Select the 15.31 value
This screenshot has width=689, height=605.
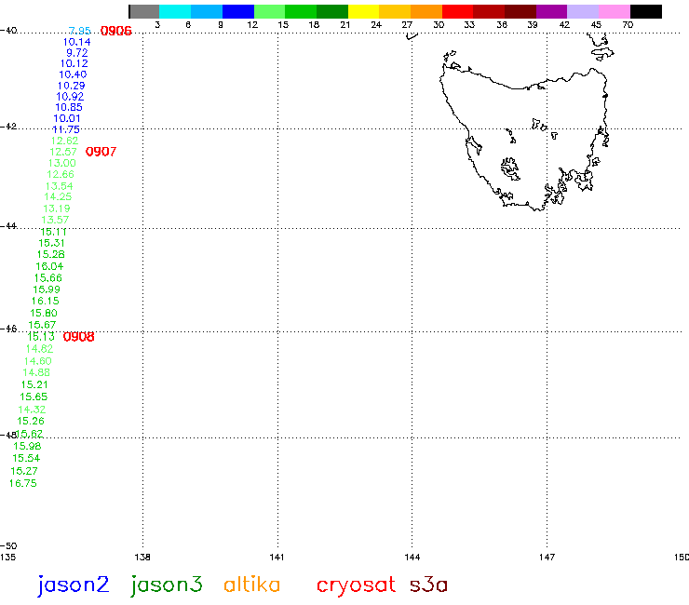tap(51, 243)
